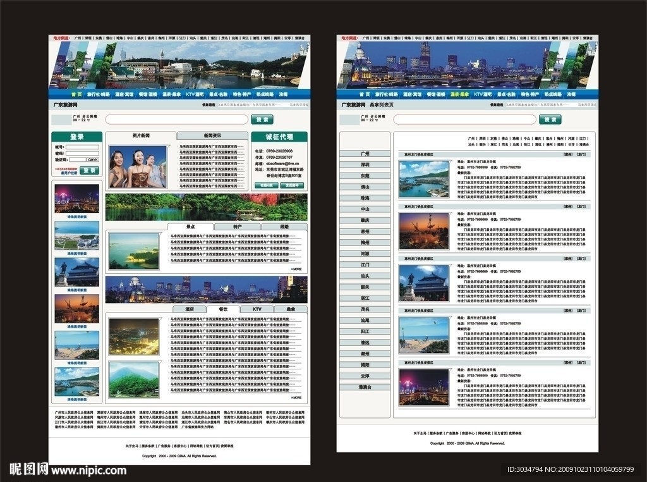Click MORE link in 餐饮 panel
This screenshot has width=647, height=482.
click(297, 398)
